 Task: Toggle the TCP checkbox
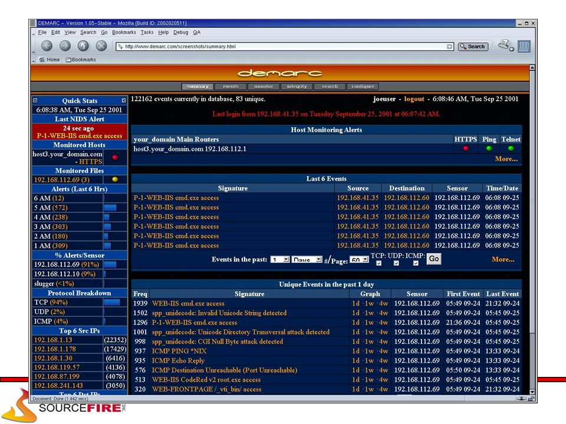tap(379, 263)
